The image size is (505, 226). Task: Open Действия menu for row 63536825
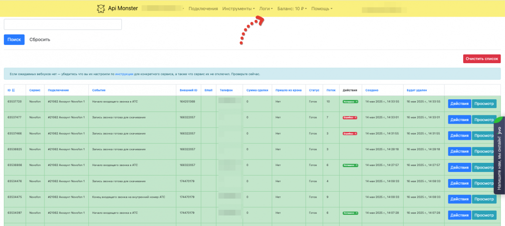(459, 151)
